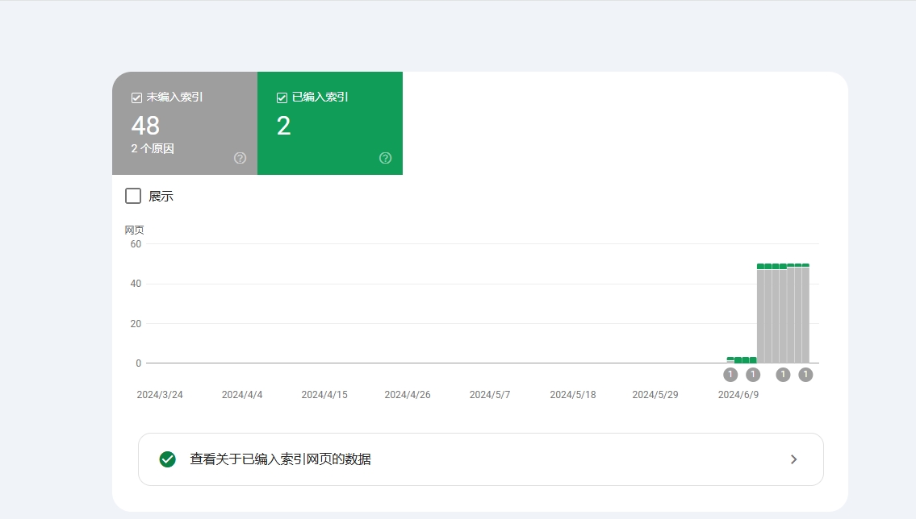Open help icon on green 已编入索引 card
Image resolution: width=916 pixels, height=519 pixels.
click(x=385, y=158)
